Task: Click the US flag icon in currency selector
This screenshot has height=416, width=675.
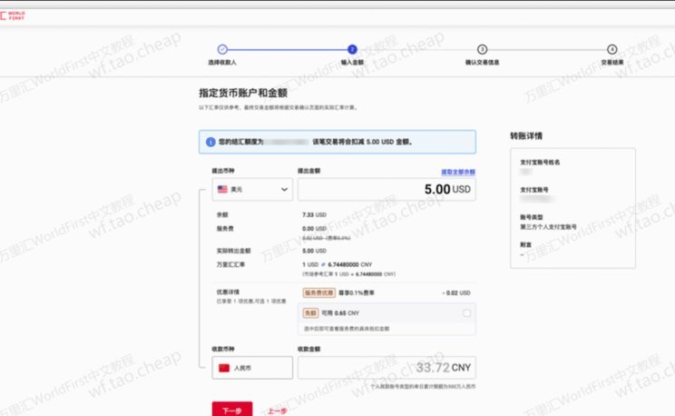Action: coord(222,189)
